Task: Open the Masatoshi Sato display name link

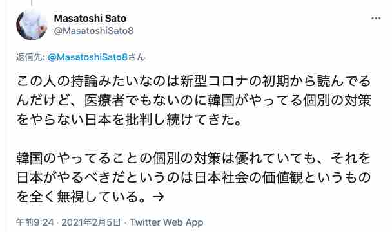Action: tap(90, 18)
